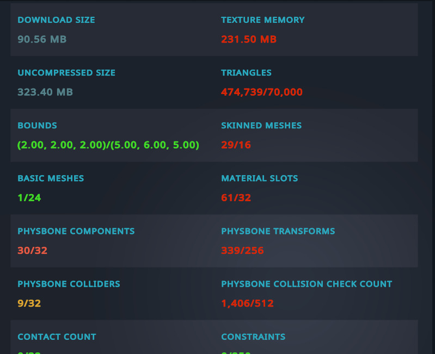Click the PHYSBONE COLLISION CHECK COUNT label

coord(307,284)
